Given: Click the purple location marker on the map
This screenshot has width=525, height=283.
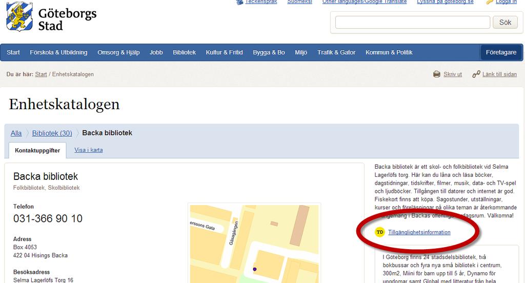Looking at the screenshot, I should point(255,269).
